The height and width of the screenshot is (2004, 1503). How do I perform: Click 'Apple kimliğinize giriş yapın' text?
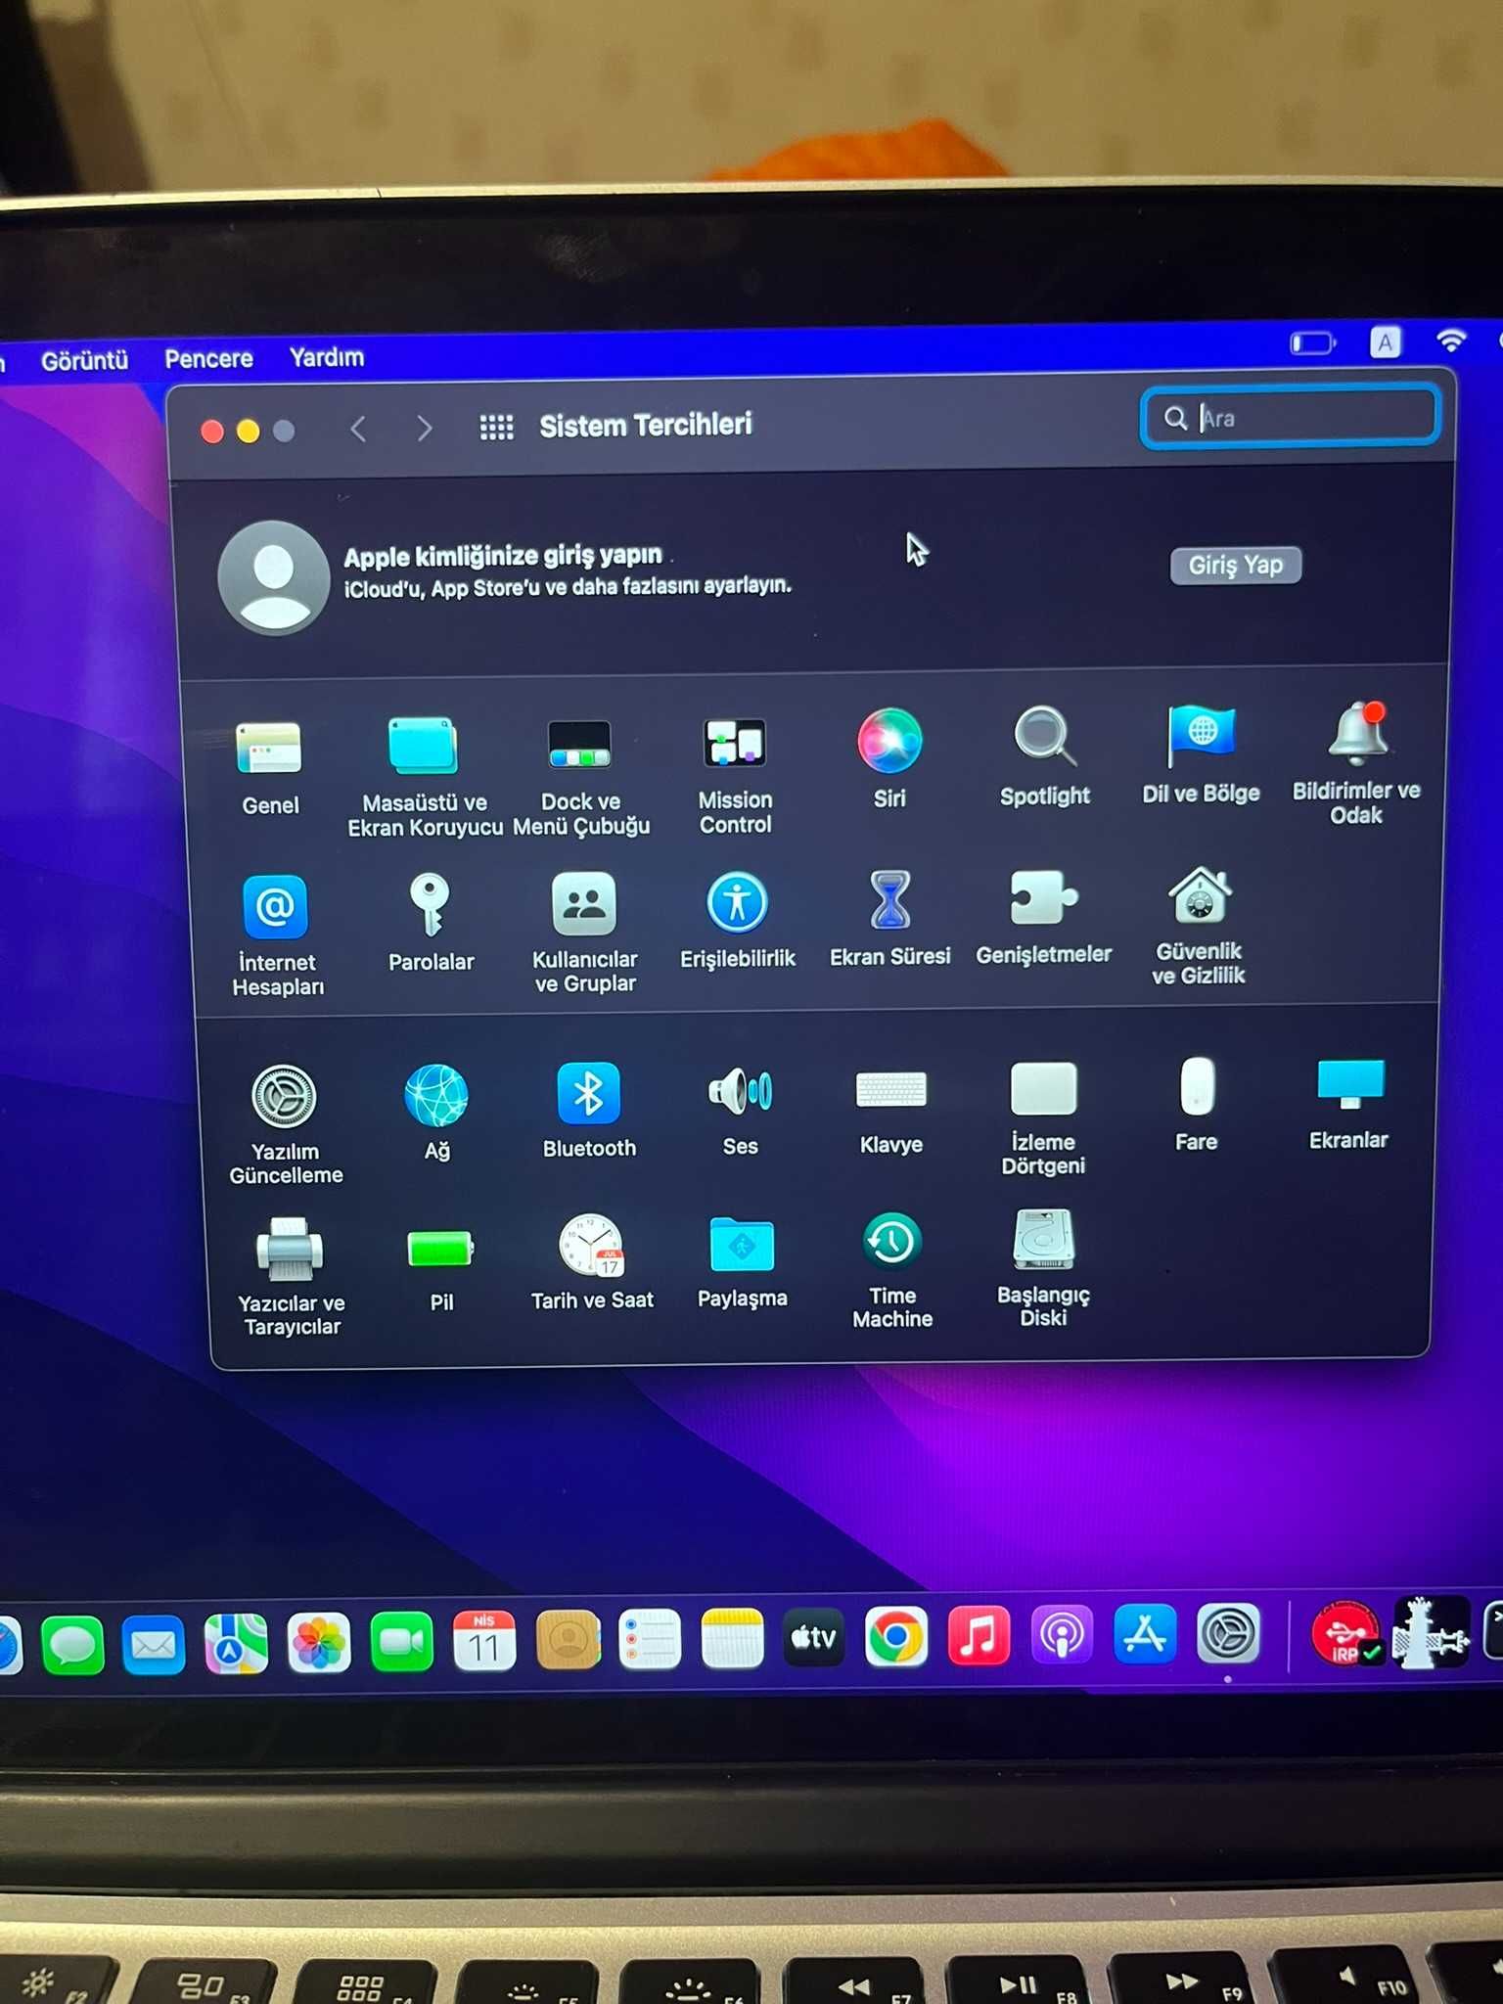[503, 556]
